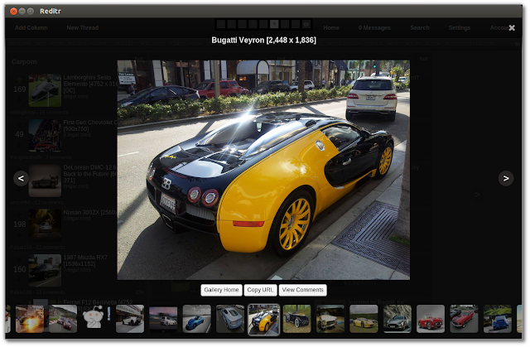Click New Thread in background toolbar

[x=83, y=27]
